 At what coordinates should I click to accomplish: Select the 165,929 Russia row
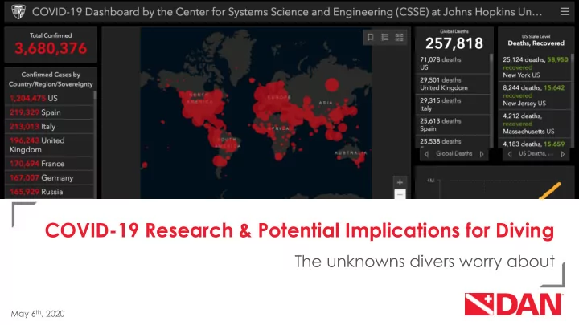coord(49,192)
